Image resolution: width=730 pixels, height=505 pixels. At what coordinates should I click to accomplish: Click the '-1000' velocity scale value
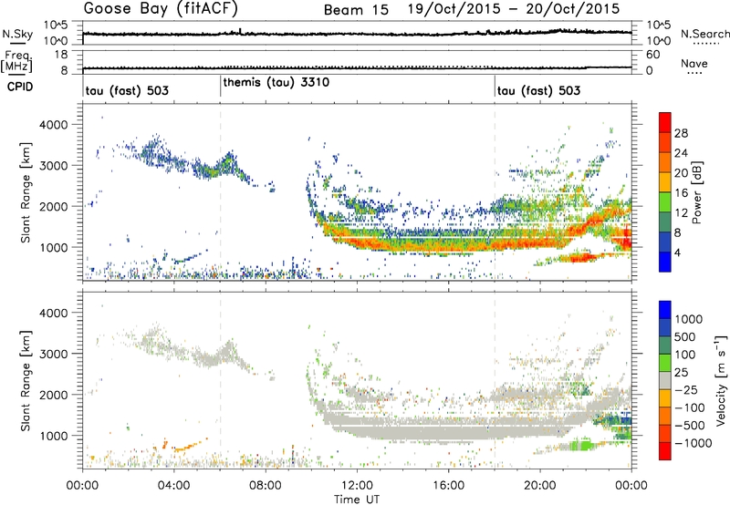[x=693, y=443]
